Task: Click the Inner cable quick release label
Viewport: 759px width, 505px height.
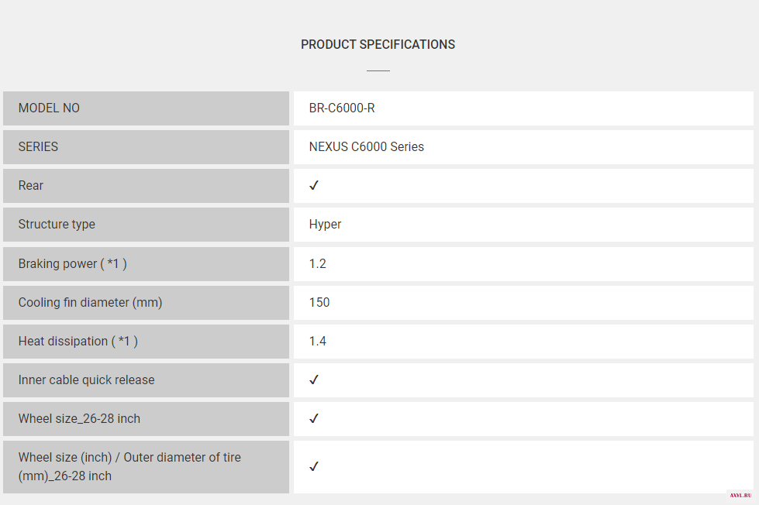Action: pos(87,380)
